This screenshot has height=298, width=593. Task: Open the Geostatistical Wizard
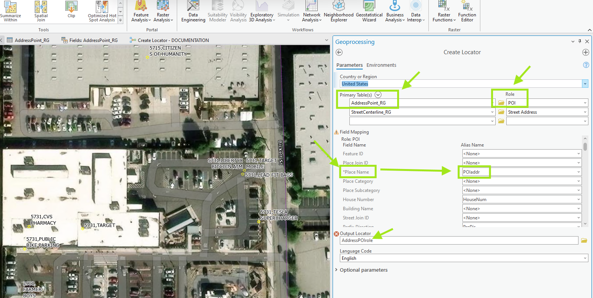[369, 11]
